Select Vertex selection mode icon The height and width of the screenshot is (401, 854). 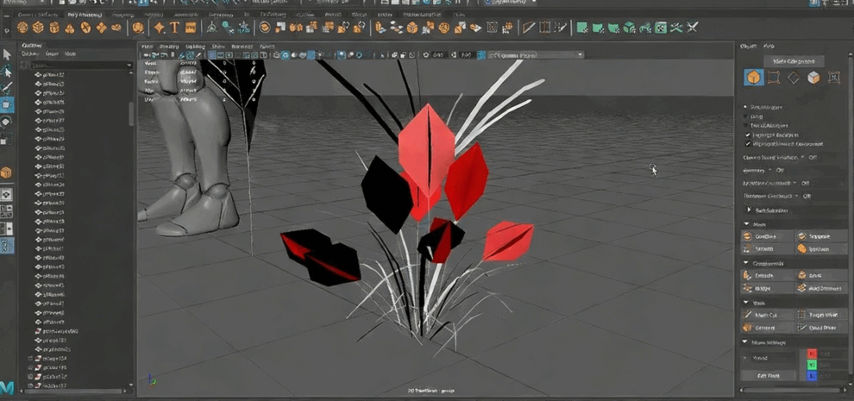774,78
